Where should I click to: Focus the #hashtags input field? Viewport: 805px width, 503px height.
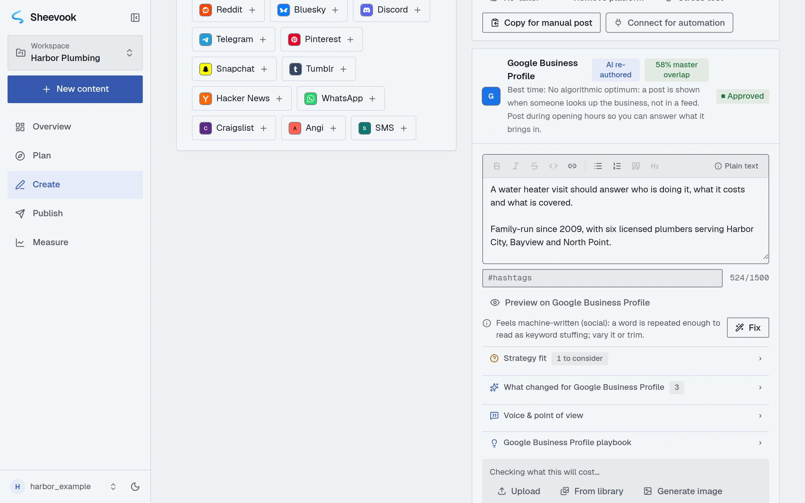(x=602, y=278)
